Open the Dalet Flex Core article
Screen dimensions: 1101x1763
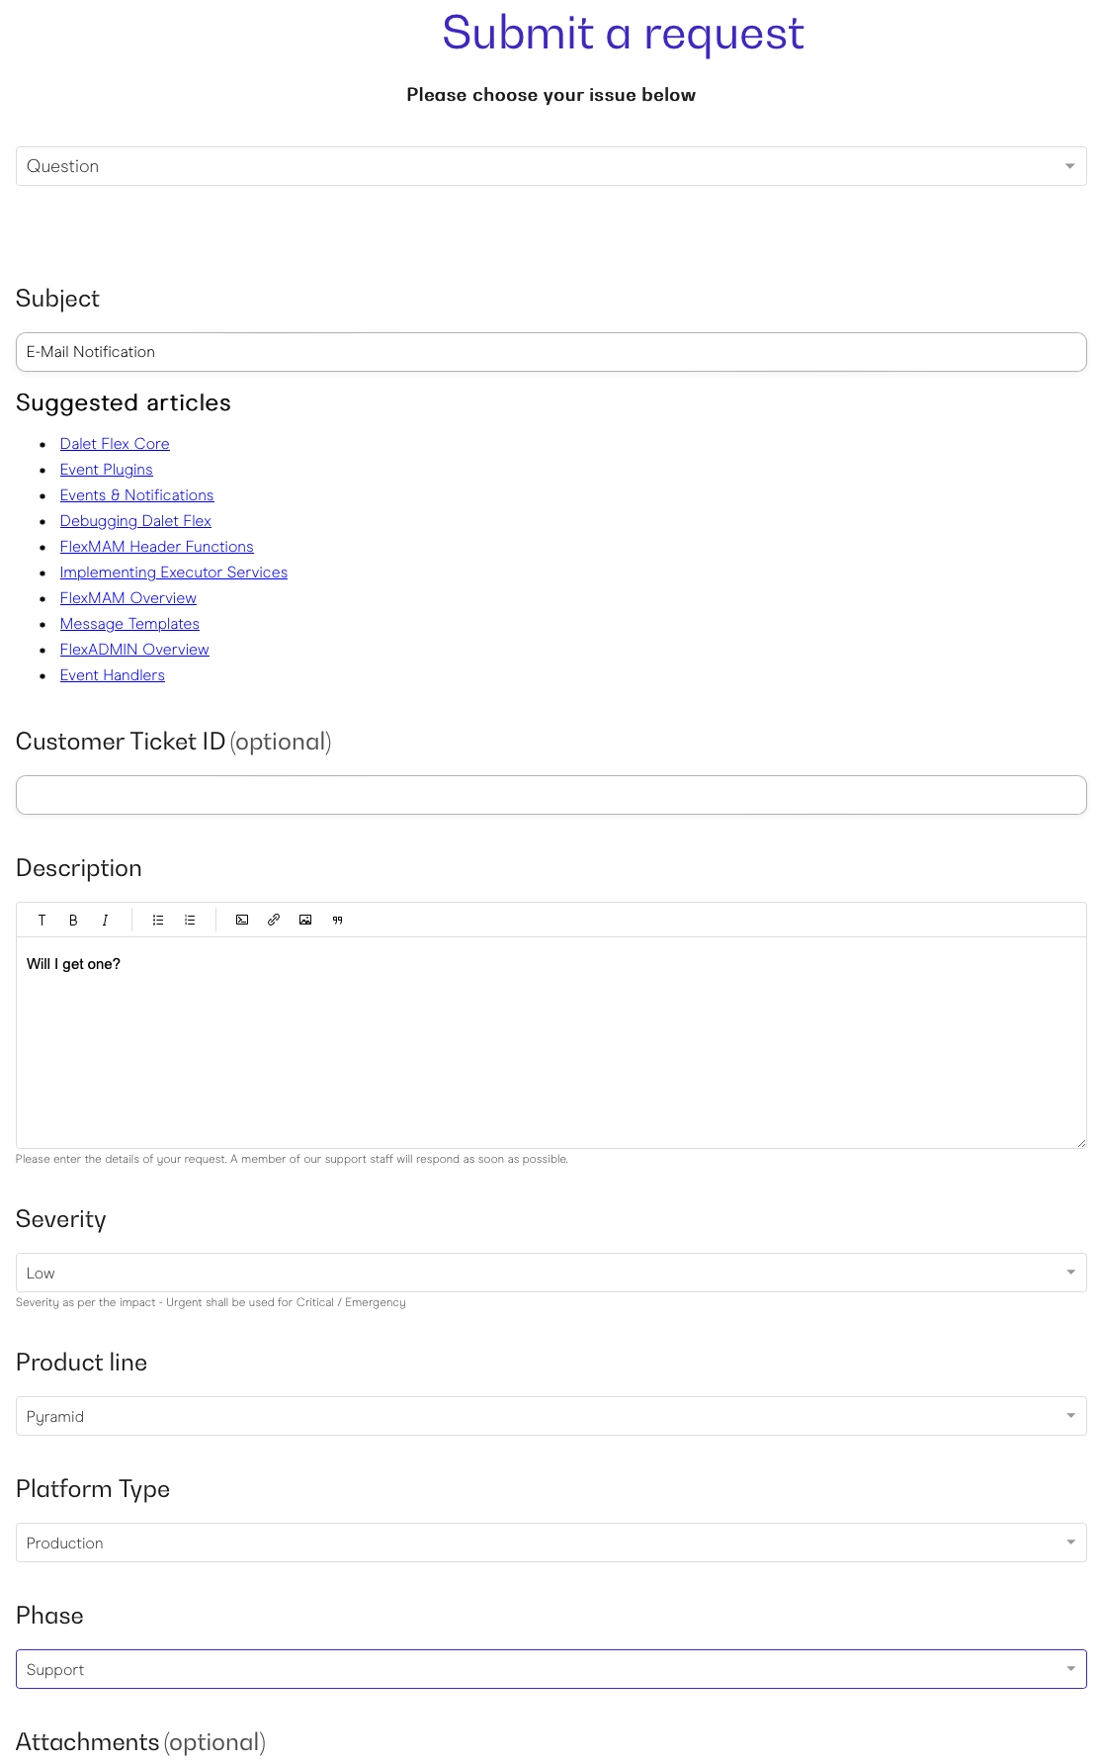[115, 444]
